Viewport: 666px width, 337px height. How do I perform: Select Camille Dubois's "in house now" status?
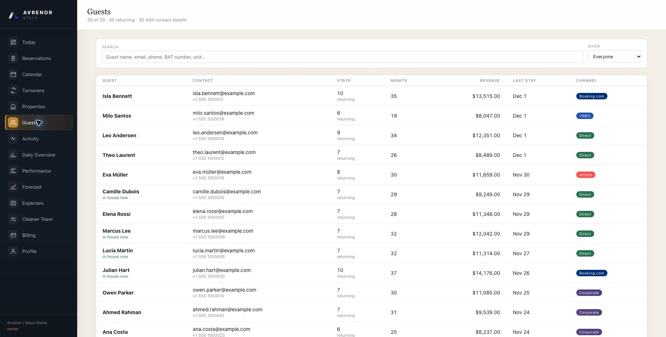click(x=115, y=198)
